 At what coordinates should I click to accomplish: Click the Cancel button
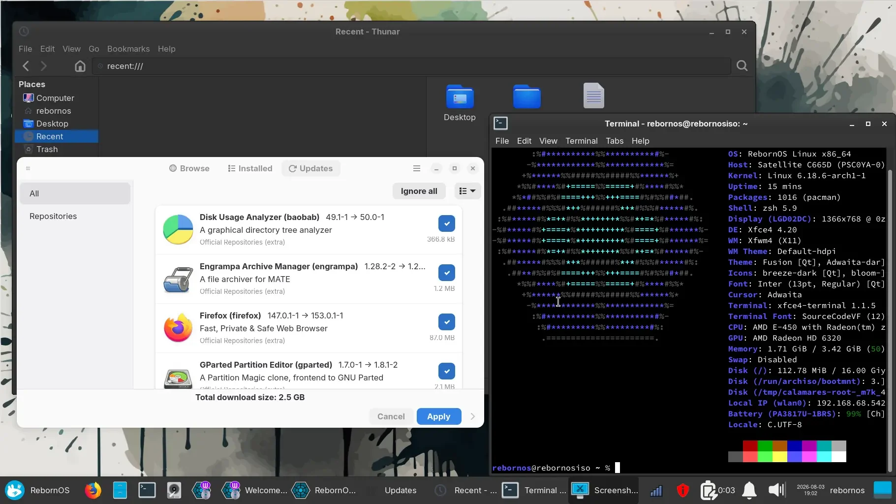click(391, 416)
